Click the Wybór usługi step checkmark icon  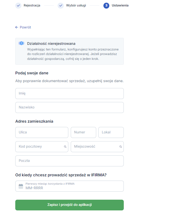61,5
